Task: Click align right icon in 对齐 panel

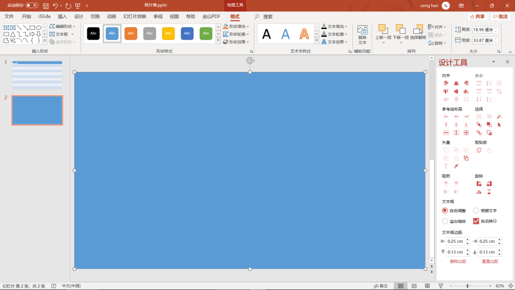Action: [466, 83]
